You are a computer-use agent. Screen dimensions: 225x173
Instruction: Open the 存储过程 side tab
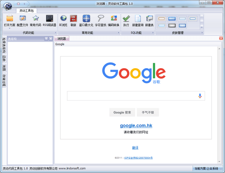(x=4, y=81)
